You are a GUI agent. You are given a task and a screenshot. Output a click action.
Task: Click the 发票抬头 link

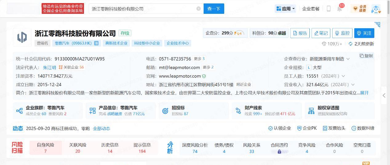334,128
